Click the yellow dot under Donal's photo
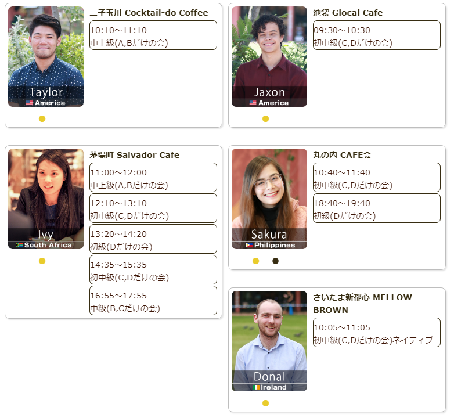The image size is (454, 418). coord(265,403)
